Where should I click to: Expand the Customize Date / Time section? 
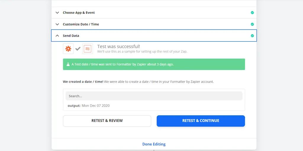tap(57, 24)
